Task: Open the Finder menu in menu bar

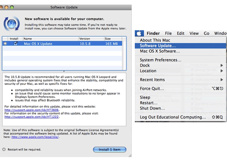Action: coord(153,33)
